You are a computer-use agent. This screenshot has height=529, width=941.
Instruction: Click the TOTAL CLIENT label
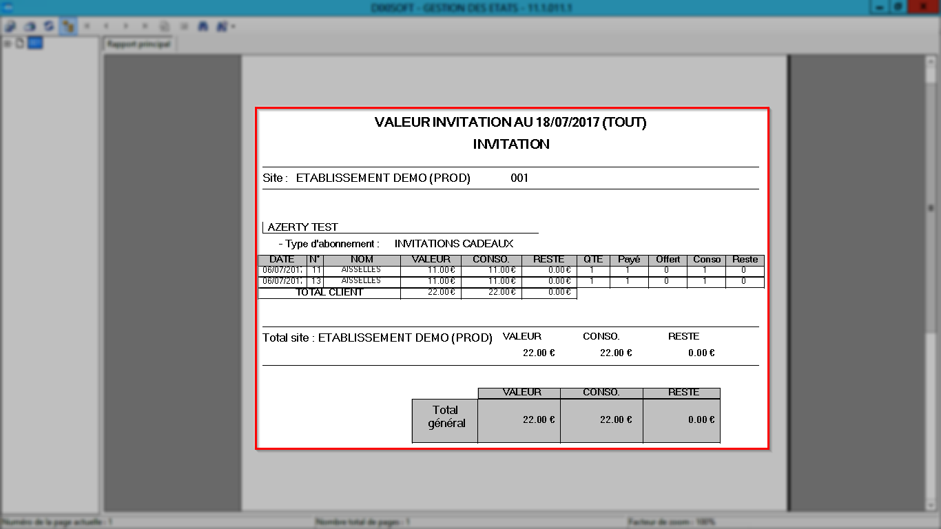pos(329,292)
